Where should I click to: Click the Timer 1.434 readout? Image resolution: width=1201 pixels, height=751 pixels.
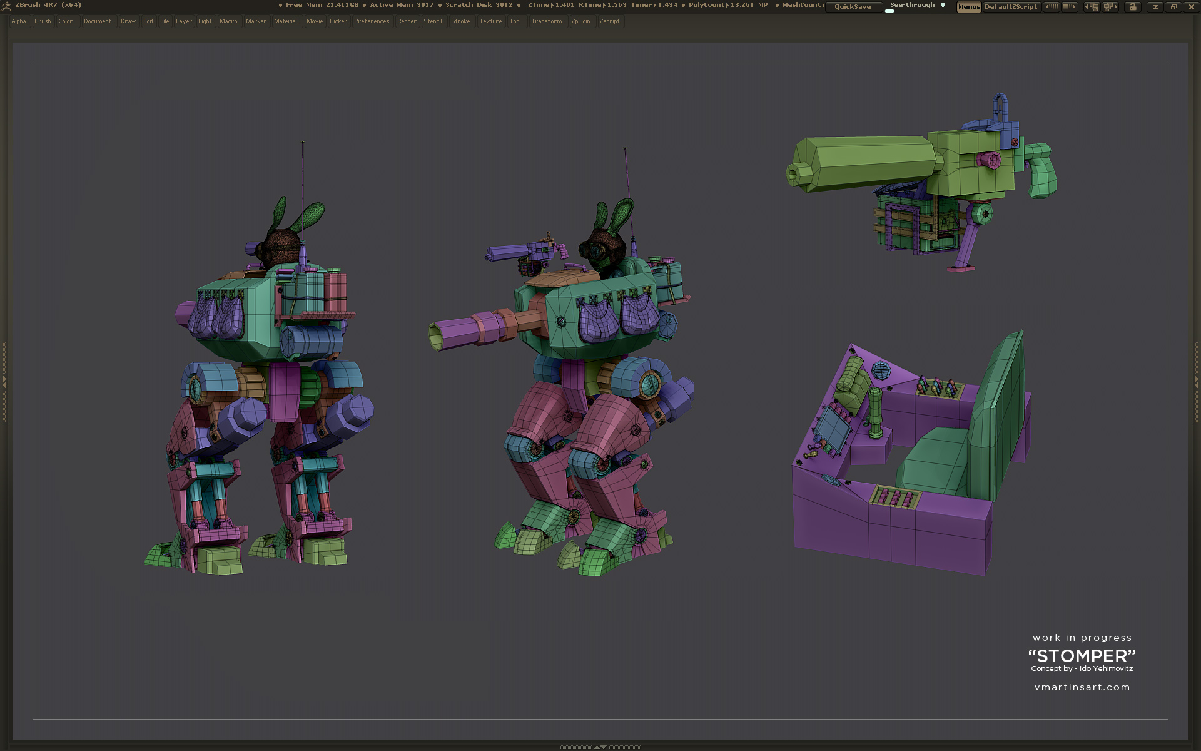tap(654, 5)
